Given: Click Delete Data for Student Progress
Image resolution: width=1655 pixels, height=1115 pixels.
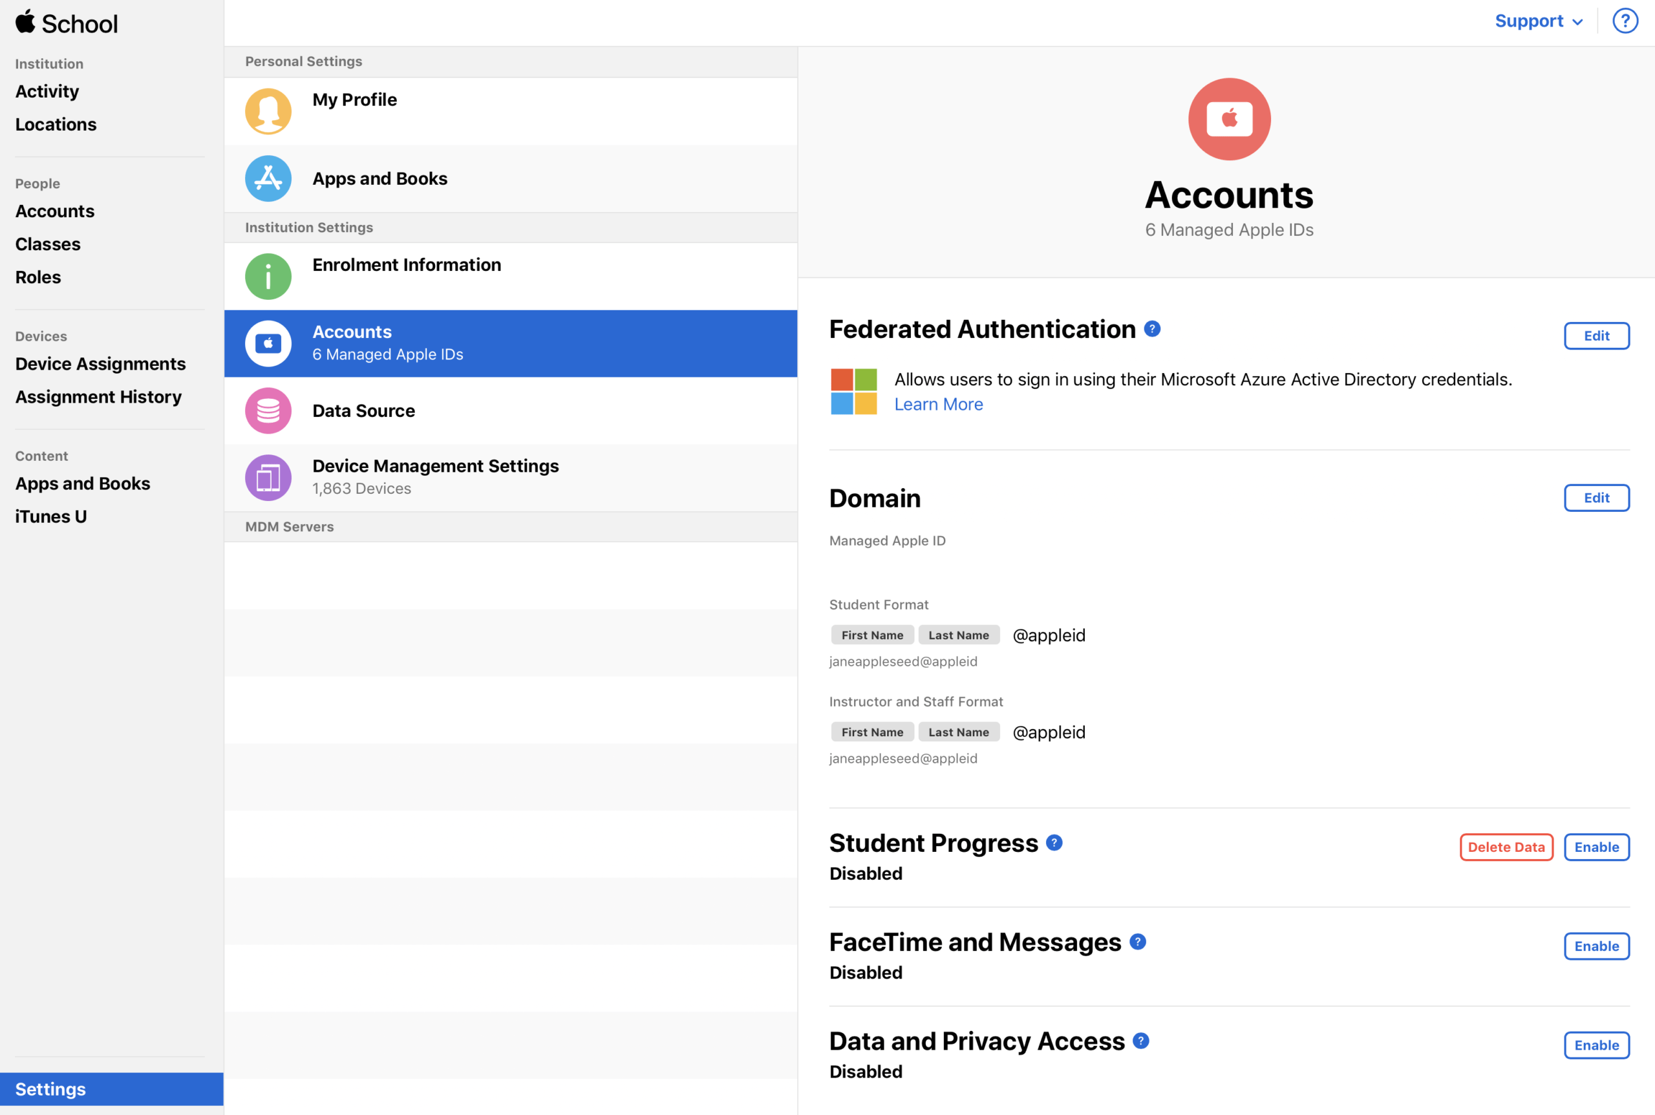Looking at the screenshot, I should tap(1506, 846).
